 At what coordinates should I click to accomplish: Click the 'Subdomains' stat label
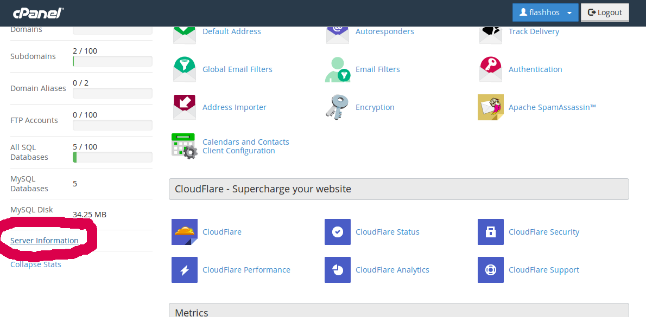point(33,56)
